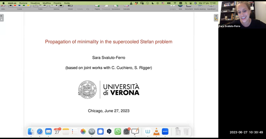The image size is (266, 139).
Task: Open the Trash in the dock
Action: point(186,131)
